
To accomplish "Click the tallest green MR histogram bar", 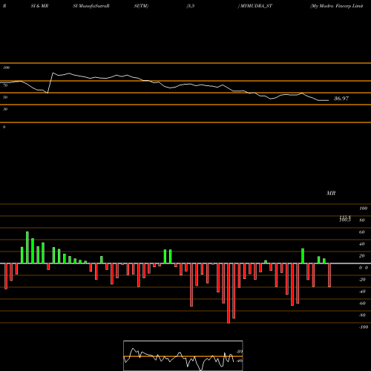I will click(27, 248).
